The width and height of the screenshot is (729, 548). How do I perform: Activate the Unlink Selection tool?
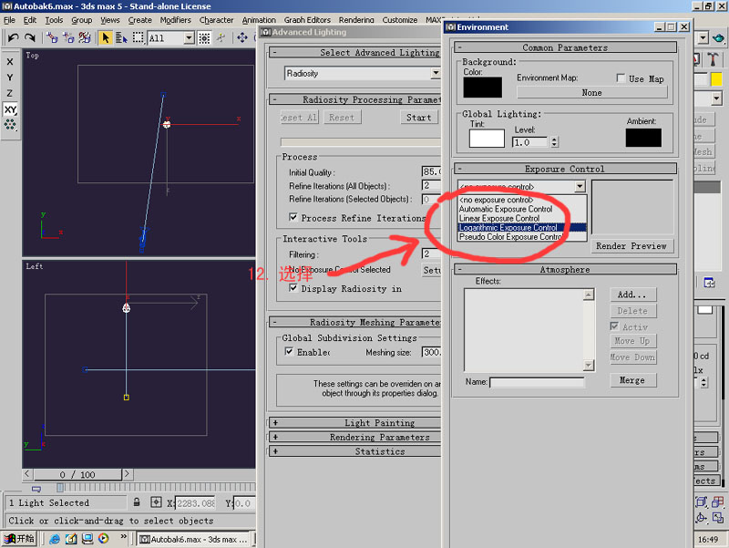tap(68, 37)
